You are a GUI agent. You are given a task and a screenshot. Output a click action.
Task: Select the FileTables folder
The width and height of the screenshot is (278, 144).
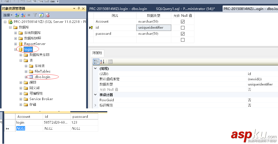[x=42, y=71]
